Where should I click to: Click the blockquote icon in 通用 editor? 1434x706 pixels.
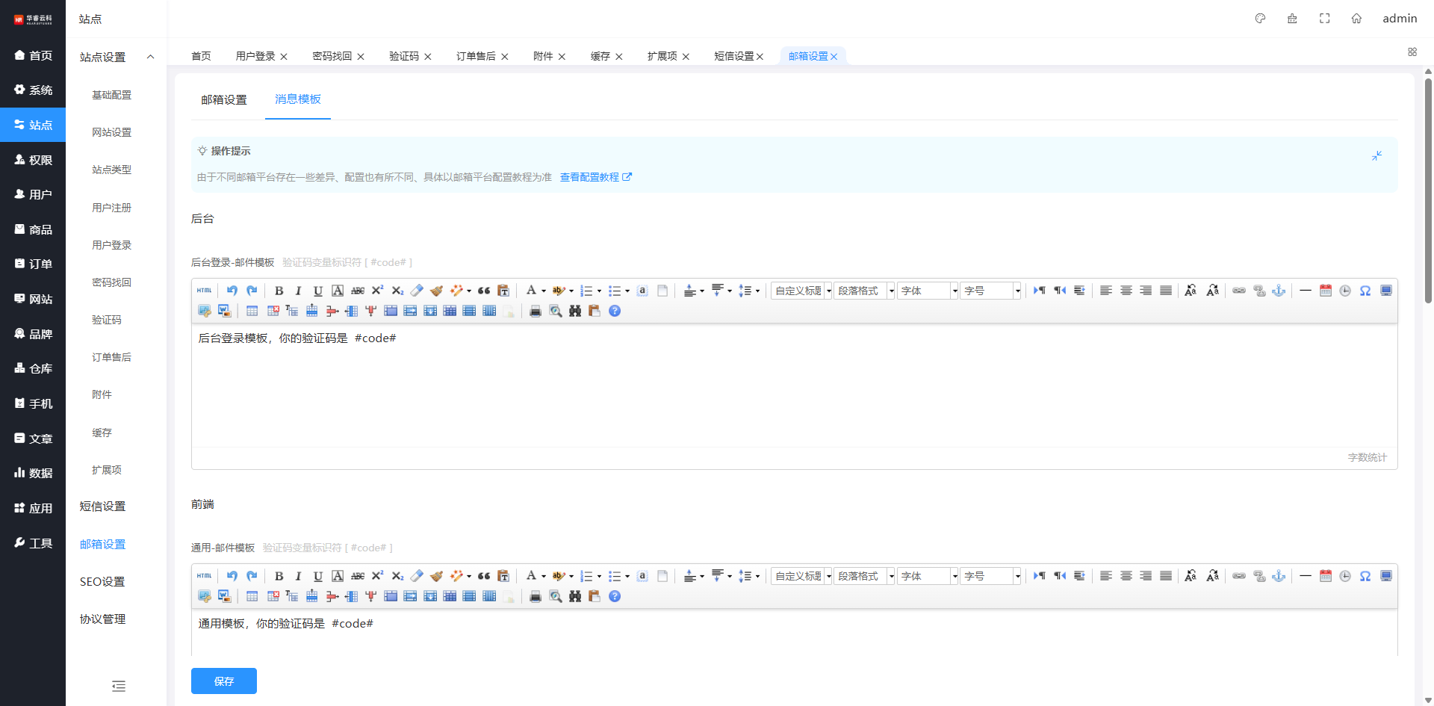point(484,576)
